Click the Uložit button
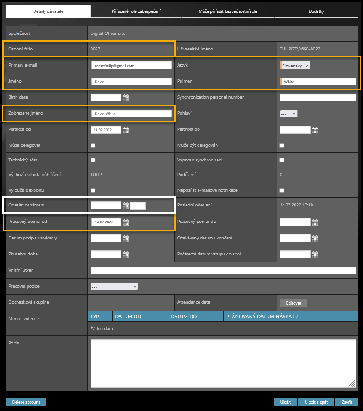 pos(285,402)
